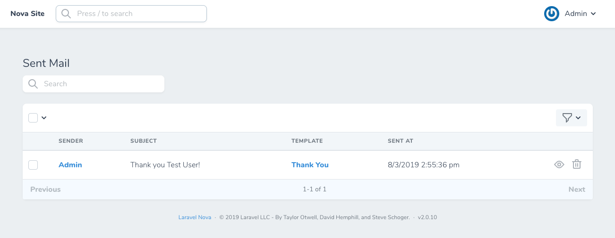Delete the mail using the trash icon
This screenshot has height=238, width=615.
click(x=577, y=164)
